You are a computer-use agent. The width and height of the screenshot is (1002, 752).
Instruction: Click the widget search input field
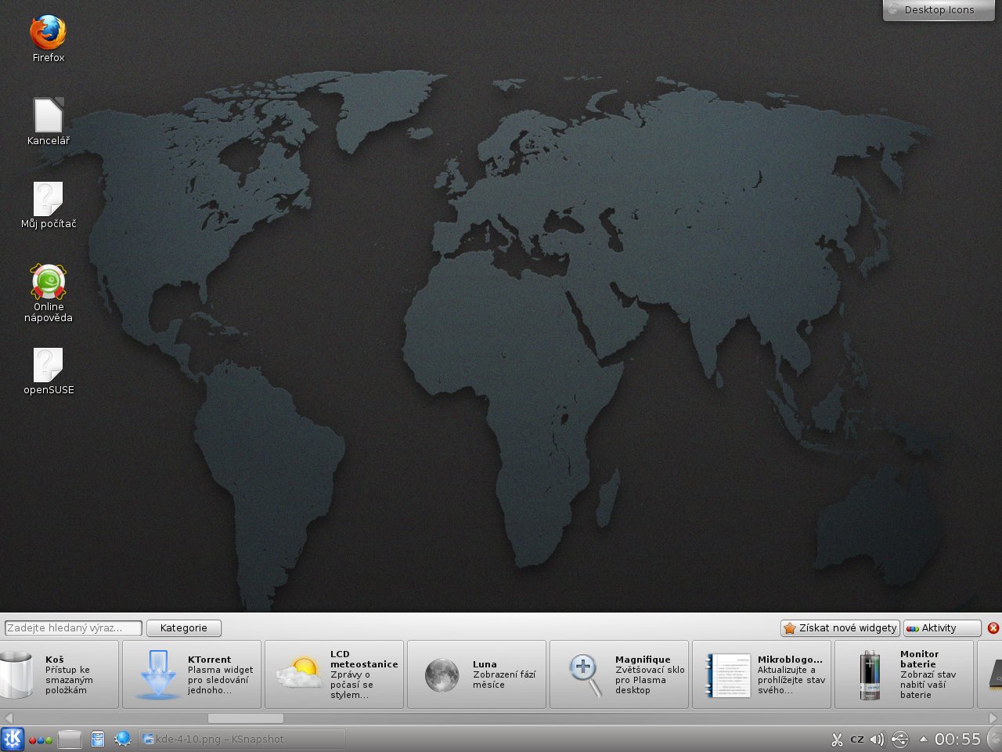74,628
